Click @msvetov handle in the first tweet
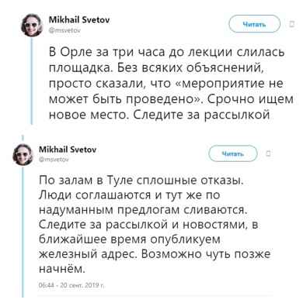The height and width of the screenshot is (303, 303). (64, 30)
